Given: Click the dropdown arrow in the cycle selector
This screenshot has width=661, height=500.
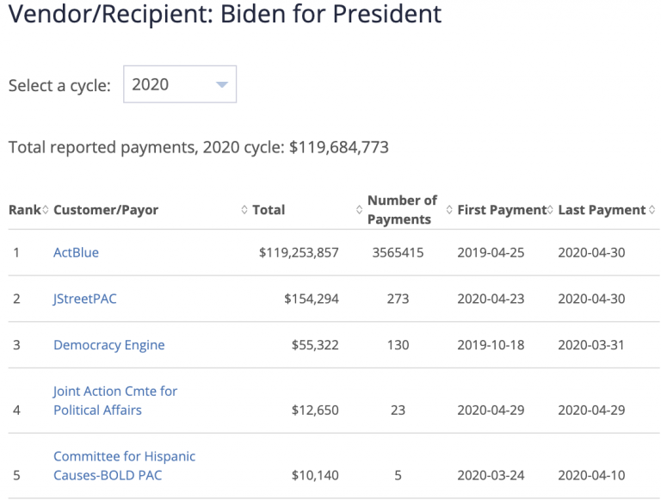Looking at the screenshot, I should [221, 85].
